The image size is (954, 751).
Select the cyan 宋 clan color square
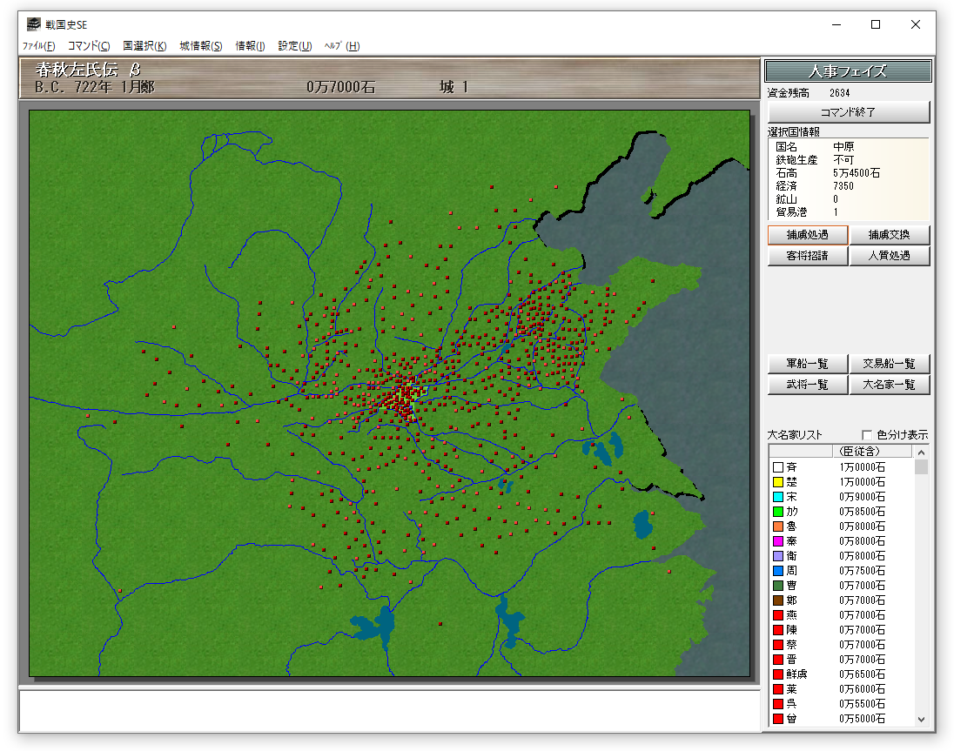[x=778, y=497]
